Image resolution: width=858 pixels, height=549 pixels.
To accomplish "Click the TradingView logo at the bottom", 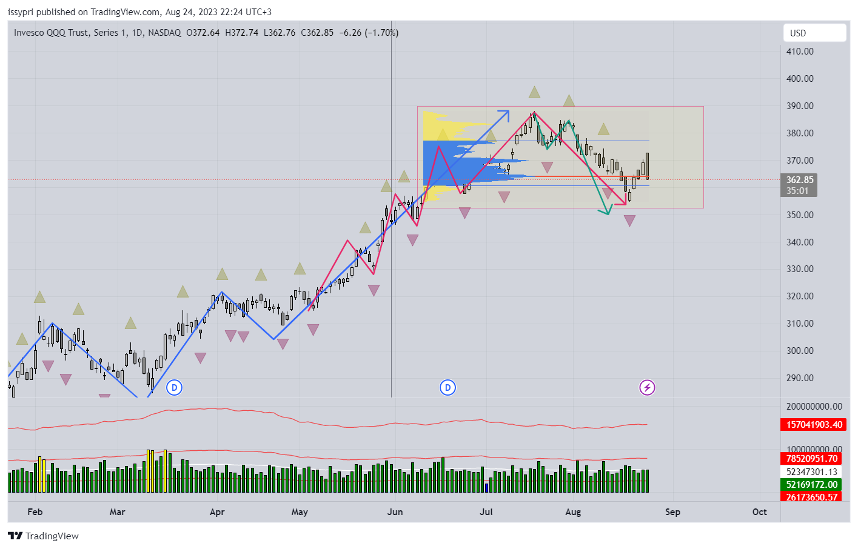I will coord(44,536).
